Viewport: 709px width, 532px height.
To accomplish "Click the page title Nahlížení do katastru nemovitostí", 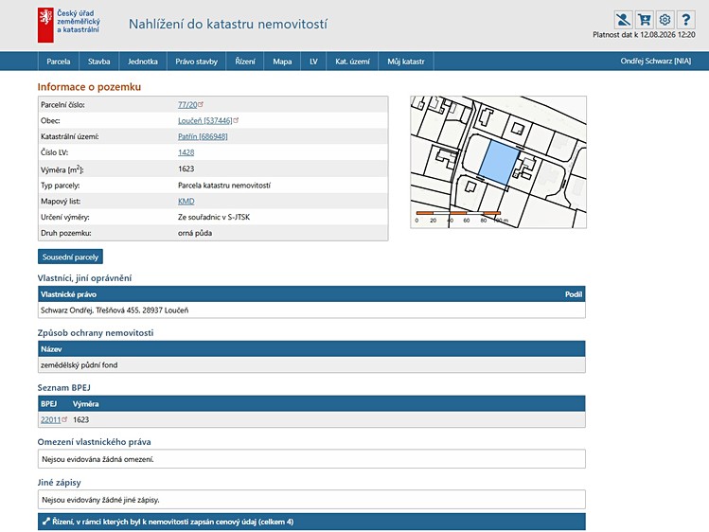I will point(228,24).
